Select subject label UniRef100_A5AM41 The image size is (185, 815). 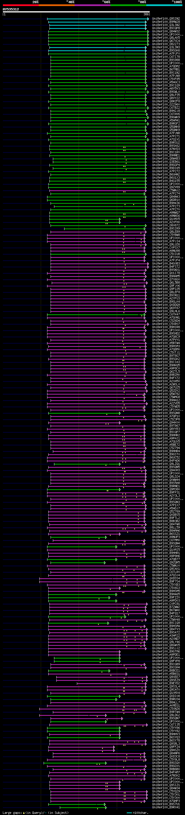[166, 120]
